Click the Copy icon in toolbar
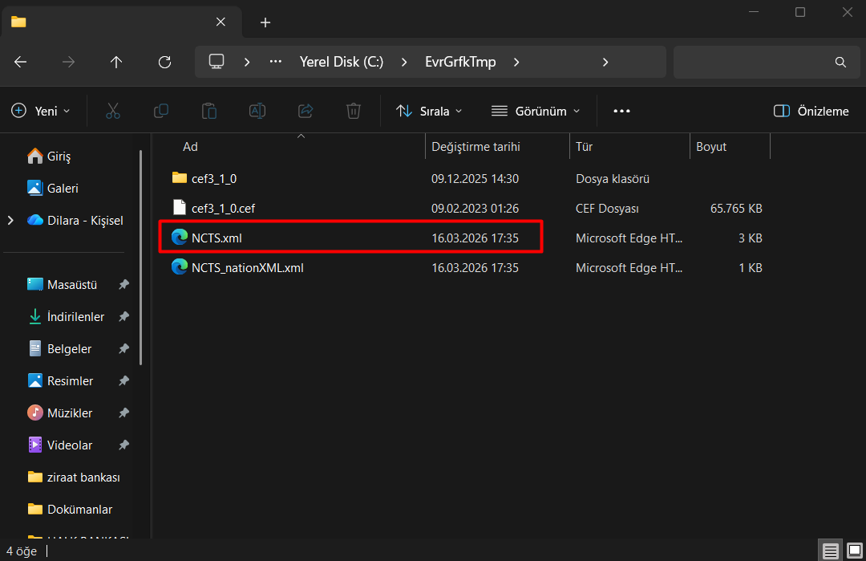The height and width of the screenshot is (561, 866). click(x=160, y=111)
